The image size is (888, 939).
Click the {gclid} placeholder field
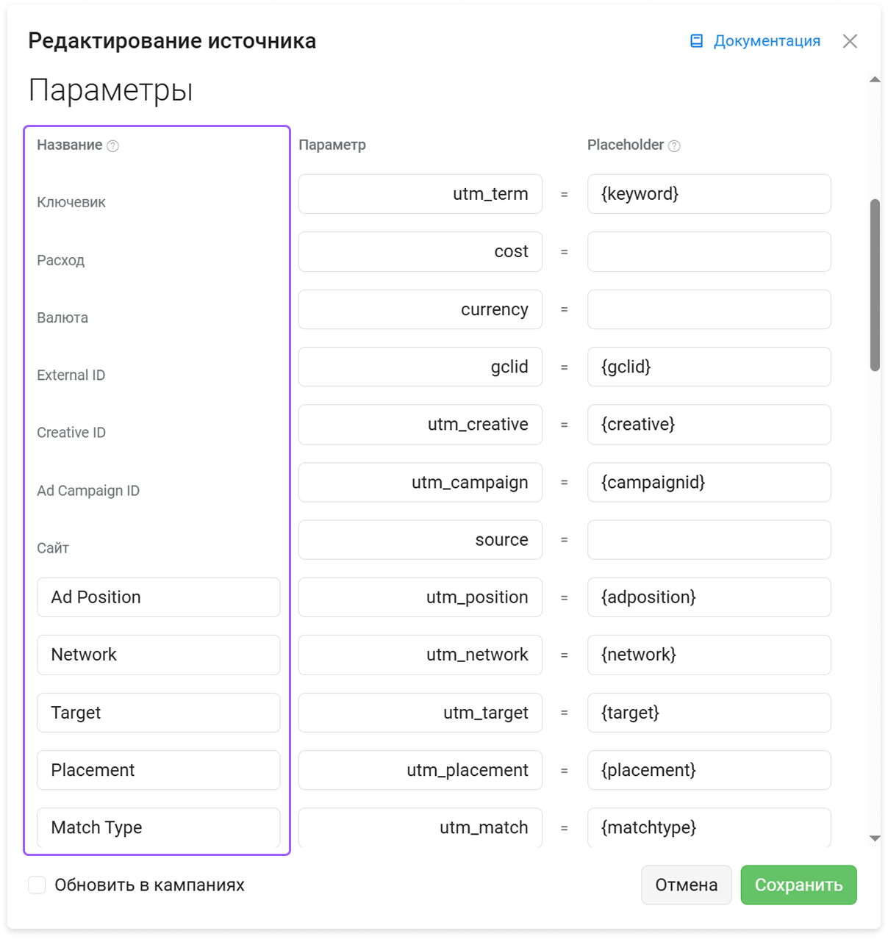coord(709,367)
